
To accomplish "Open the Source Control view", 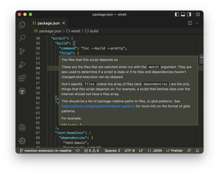I will 22,51.
